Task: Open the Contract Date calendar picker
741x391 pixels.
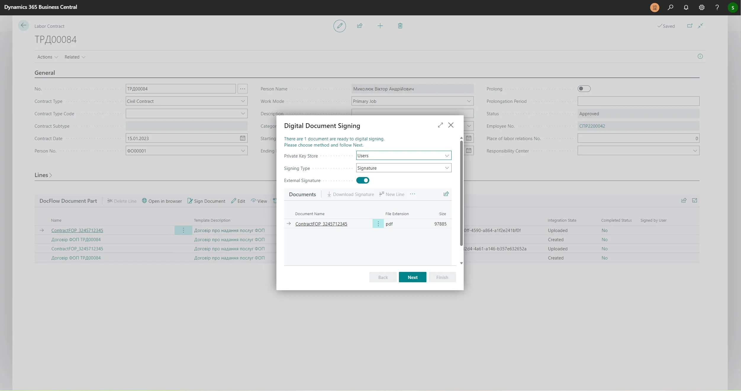Action: point(243,138)
